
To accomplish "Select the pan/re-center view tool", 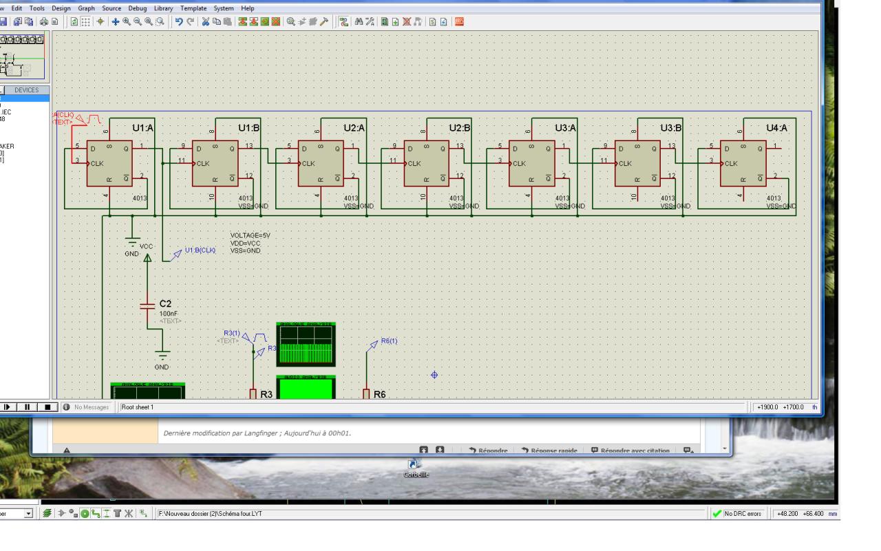I will 116,21.
